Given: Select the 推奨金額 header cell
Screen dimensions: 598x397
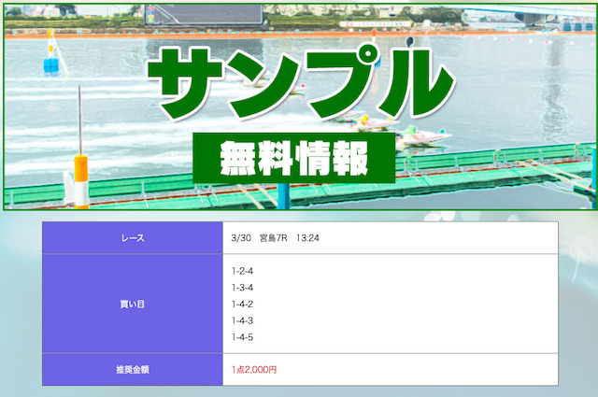Looking at the screenshot, I should coord(133,370).
